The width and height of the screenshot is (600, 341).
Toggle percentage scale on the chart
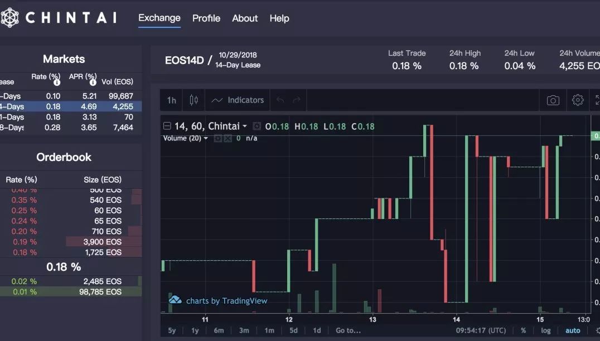click(522, 330)
